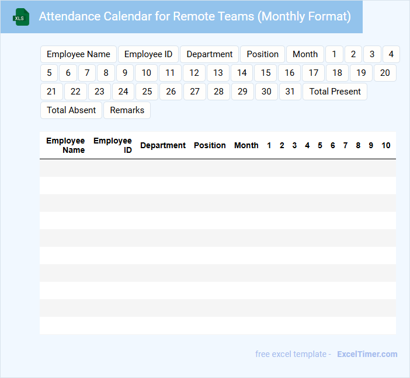Click table column header 10
410x378 pixels.
386,145
